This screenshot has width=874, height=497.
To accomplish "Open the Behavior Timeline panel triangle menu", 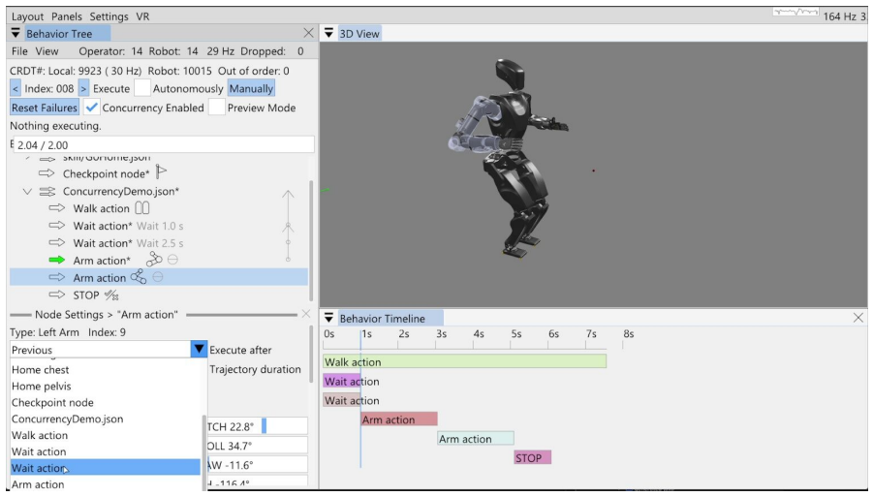I will pos(328,318).
